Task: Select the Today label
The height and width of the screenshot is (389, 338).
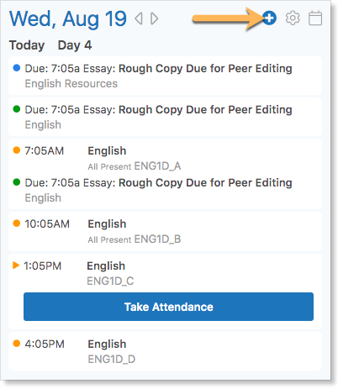Action: [27, 45]
